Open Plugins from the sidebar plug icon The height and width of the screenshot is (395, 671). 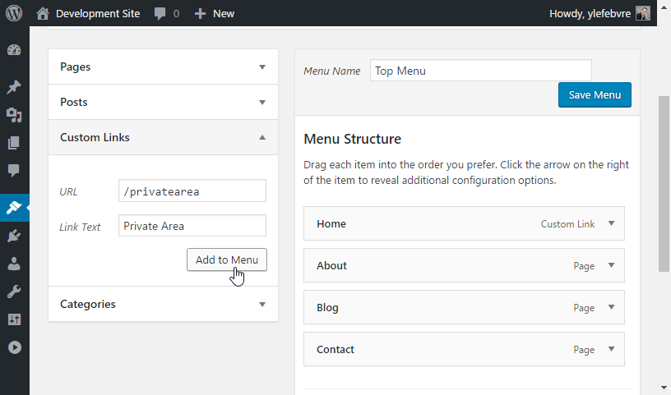pyautogui.click(x=14, y=236)
